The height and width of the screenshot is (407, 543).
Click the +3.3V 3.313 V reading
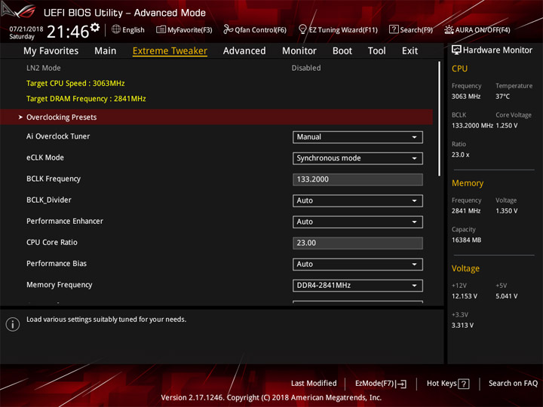pos(462,326)
